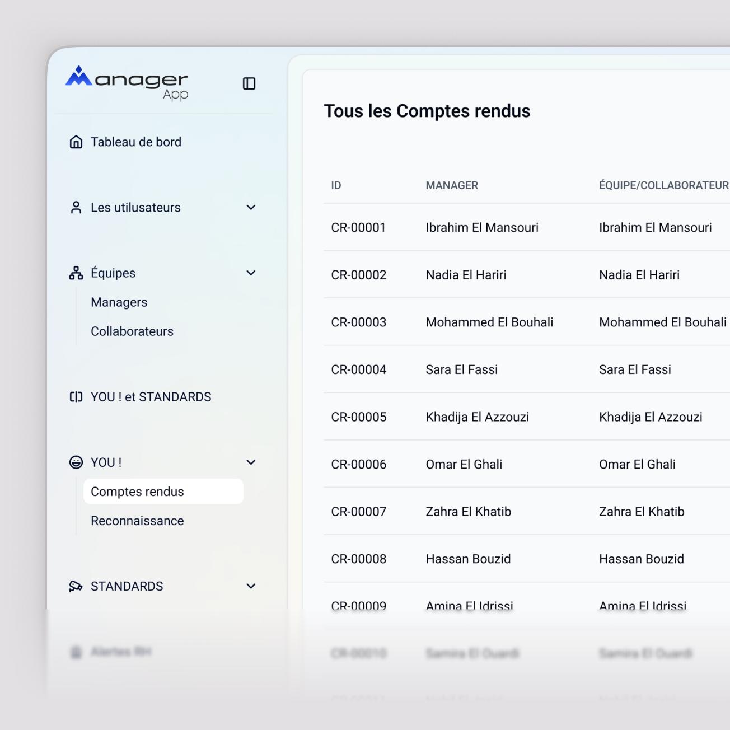730x730 pixels.
Task: Select report ID CR-00001
Action: point(358,228)
